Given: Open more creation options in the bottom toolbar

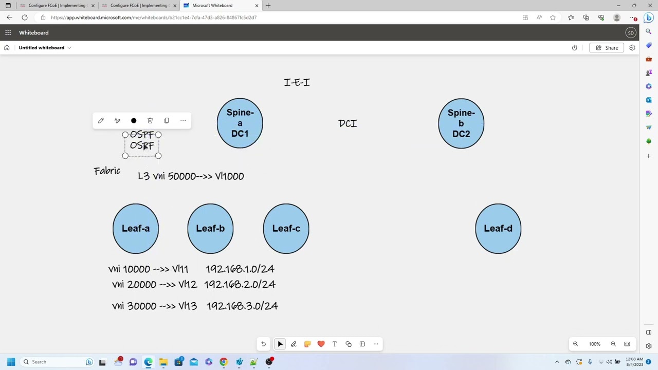Looking at the screenshot, I should point(376,344).
